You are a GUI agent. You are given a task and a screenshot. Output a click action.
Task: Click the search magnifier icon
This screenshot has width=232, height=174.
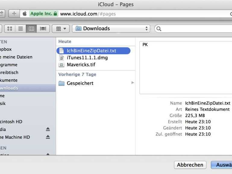coord(159,29)
